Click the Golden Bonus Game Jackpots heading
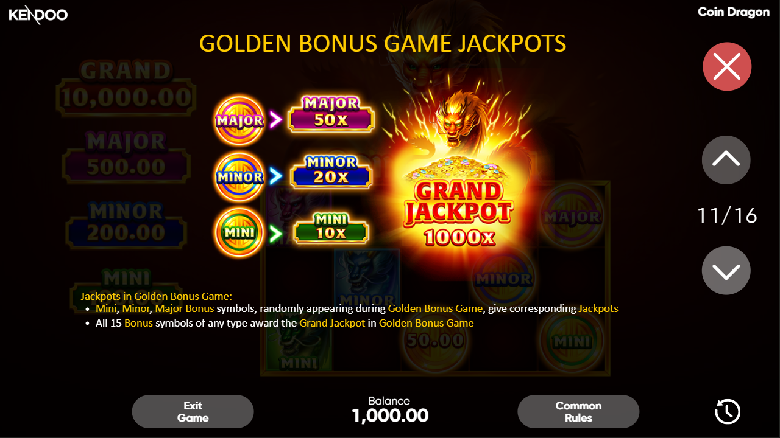This screenshot has width=780, height=438. click(383, 44)
